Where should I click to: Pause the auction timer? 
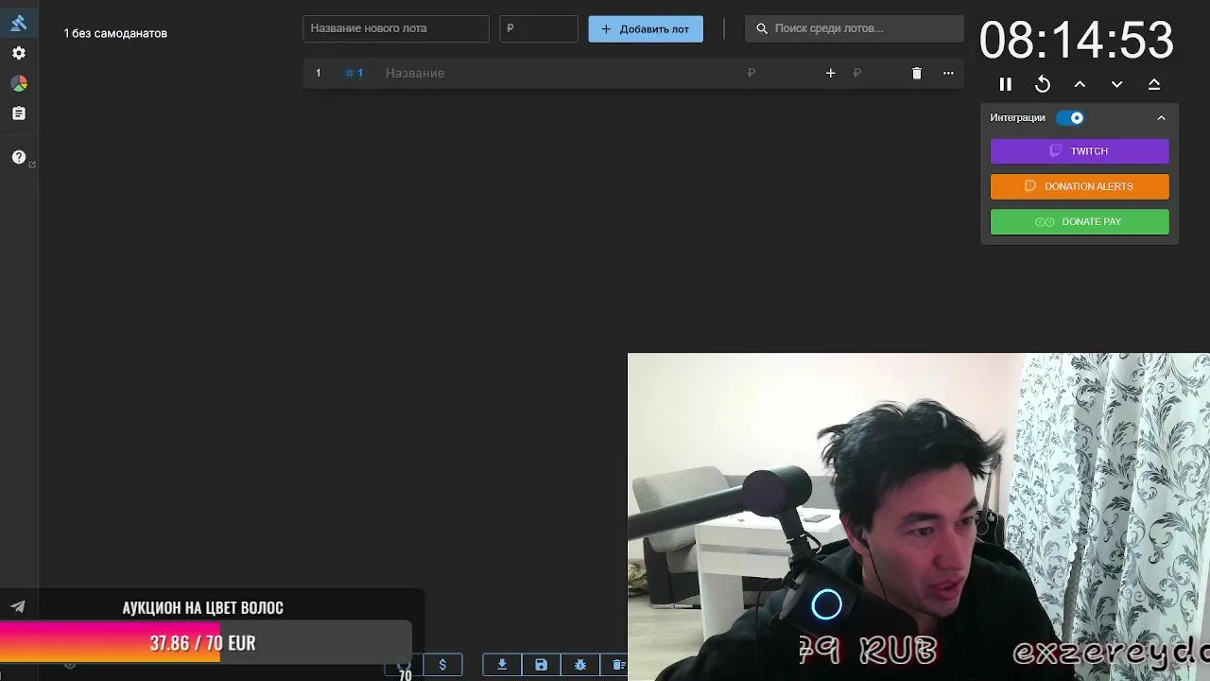(1006, 84)
